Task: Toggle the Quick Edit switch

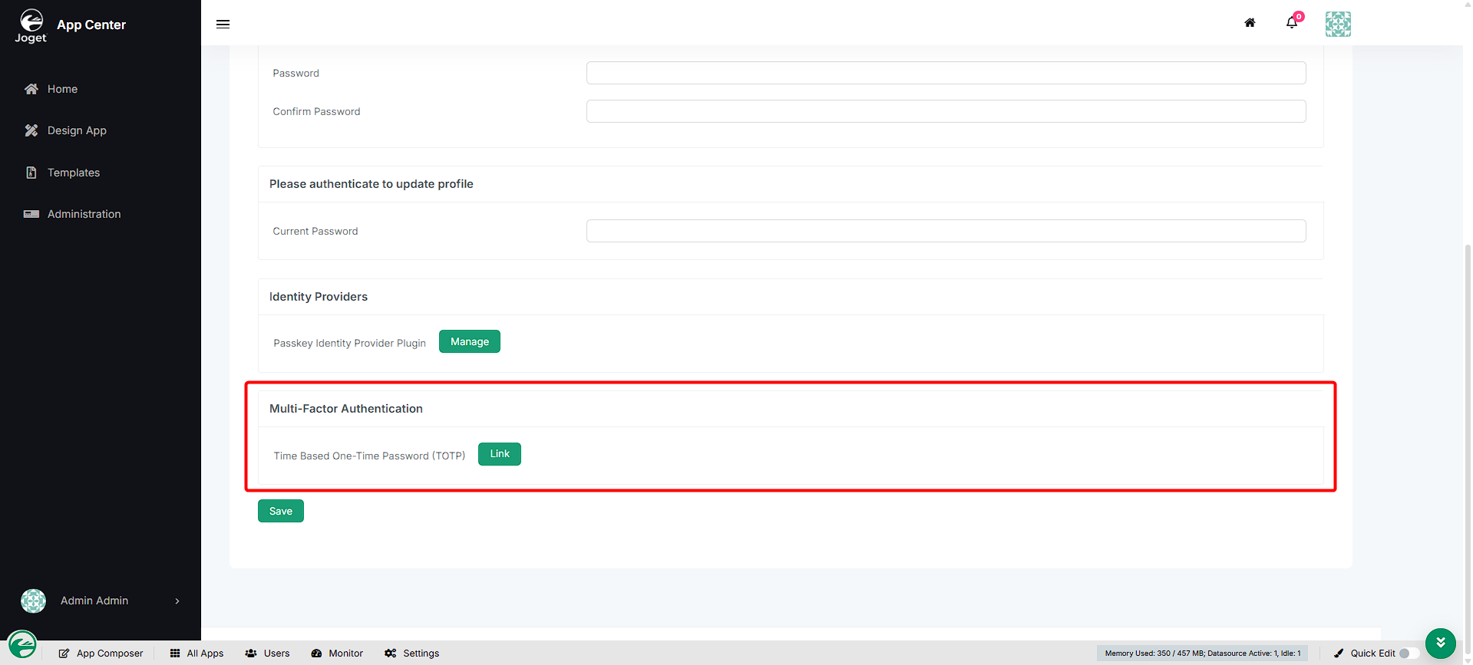Action: [1409, 653]
